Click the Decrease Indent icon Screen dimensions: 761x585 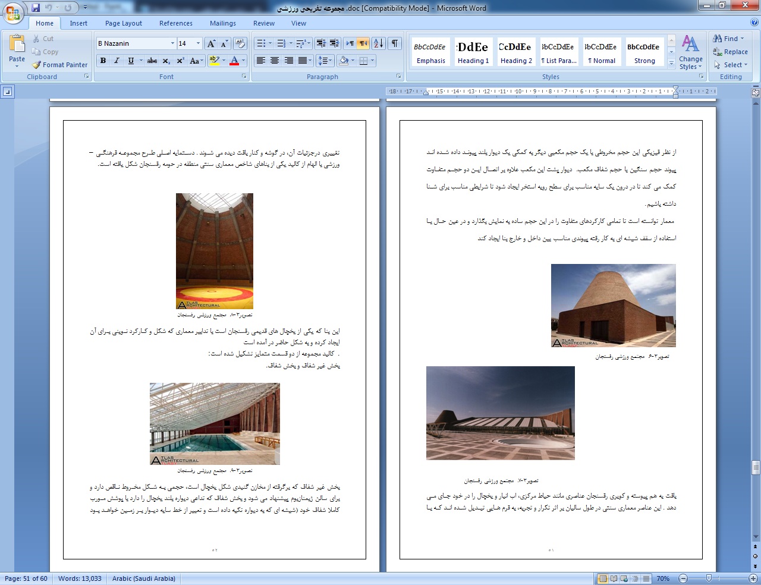pyautogui.click(x=321, y=43)
